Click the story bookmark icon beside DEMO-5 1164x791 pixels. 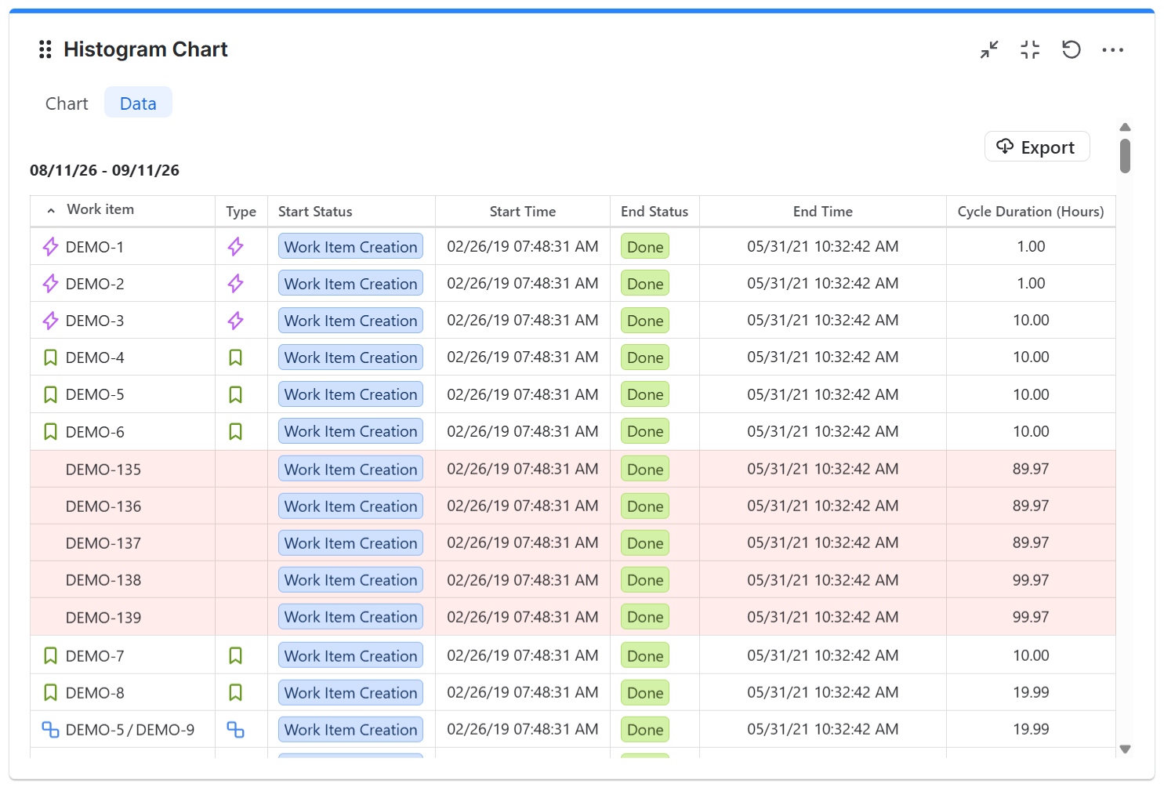[50, 394]
